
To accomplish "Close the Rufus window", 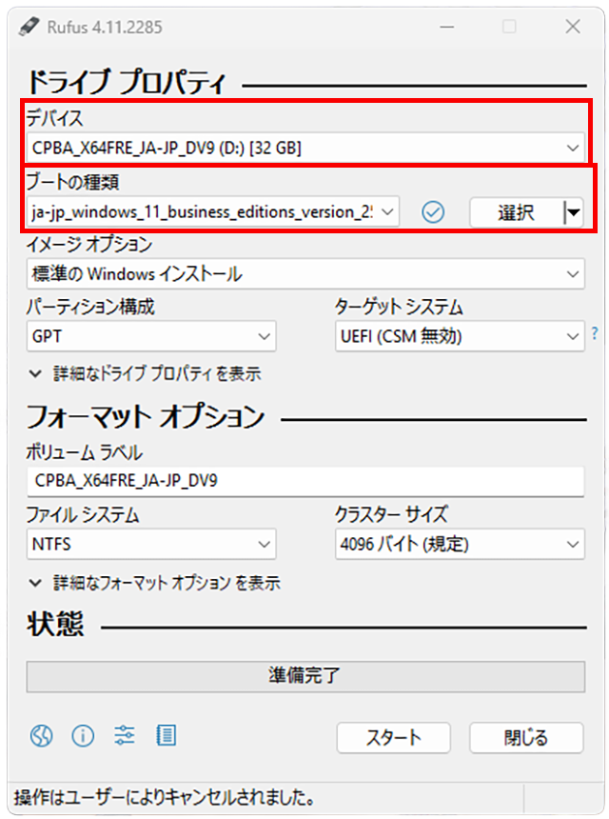I will [573, 27].
